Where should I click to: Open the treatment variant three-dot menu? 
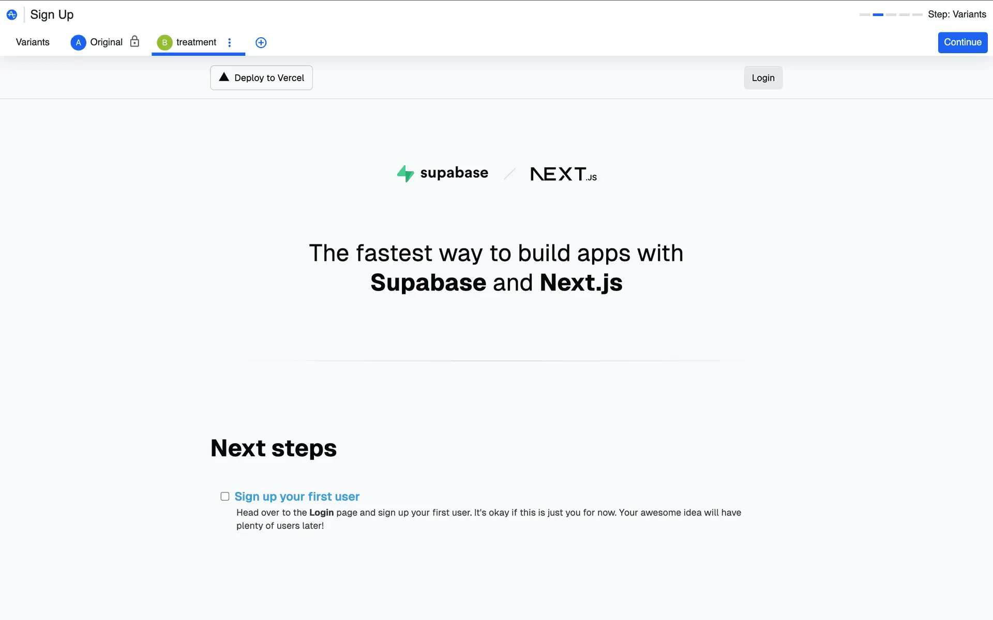point(230,42)
